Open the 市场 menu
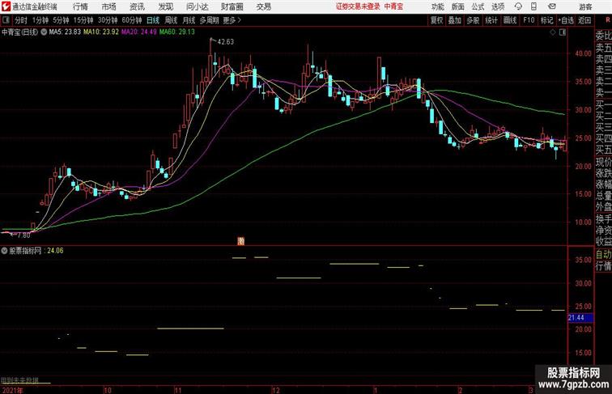Viewport: 612px width, 394px height. [x=108, y=6]
